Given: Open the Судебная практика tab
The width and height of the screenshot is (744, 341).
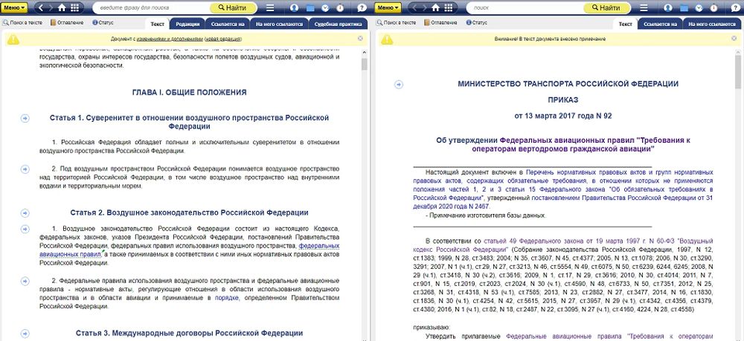Looking at the screenshot, I should 337,24.
